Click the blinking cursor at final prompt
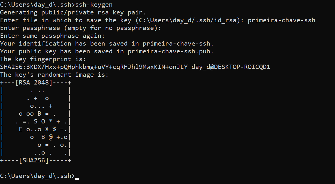This screenshot has height=184, width=335. pyautogui.click(x=77, y=178)
